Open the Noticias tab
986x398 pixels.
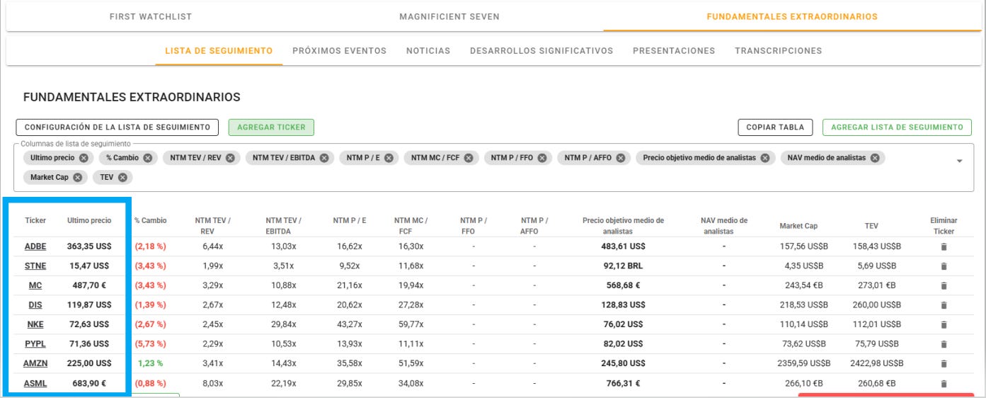tap(428, 51)
